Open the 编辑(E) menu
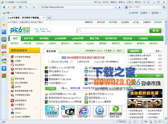Screen dimensions: 168x124 point(114,2)
